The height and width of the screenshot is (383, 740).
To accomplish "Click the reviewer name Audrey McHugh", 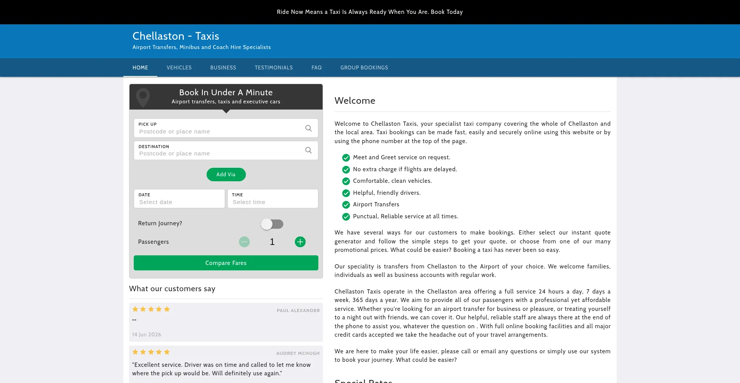I will [x=298, y=353].
